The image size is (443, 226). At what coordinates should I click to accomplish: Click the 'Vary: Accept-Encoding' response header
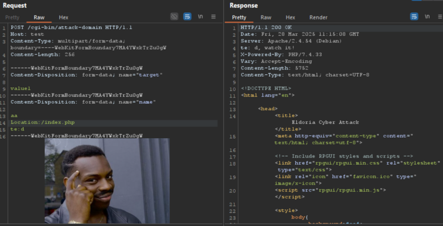276,61
